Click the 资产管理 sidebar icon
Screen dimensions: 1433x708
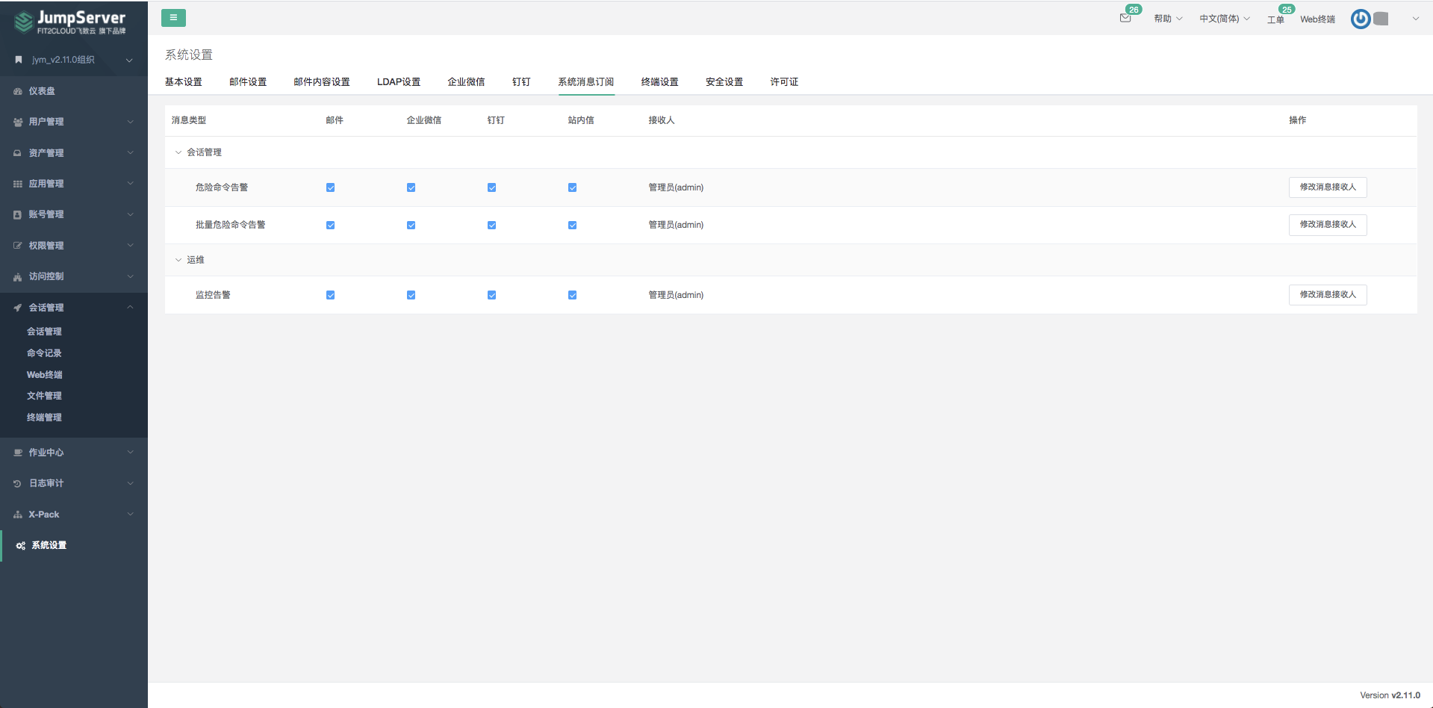tap(16, 152)
